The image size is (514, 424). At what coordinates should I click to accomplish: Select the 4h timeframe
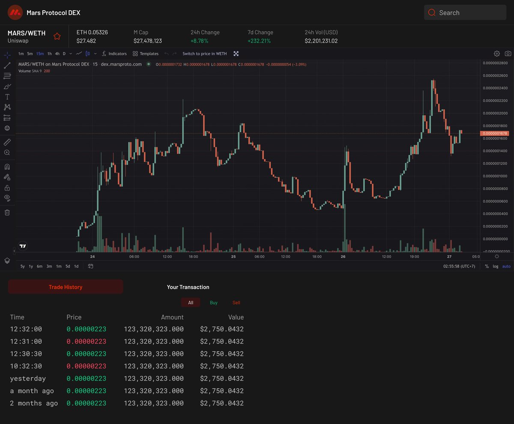point(57,54)
